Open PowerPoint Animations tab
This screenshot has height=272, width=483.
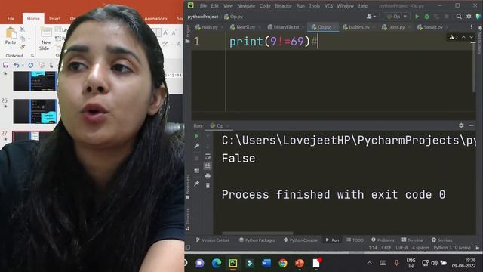[x=155, y=18]
